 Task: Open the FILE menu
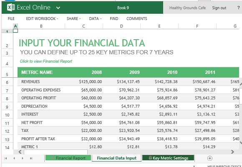point(11,18)
